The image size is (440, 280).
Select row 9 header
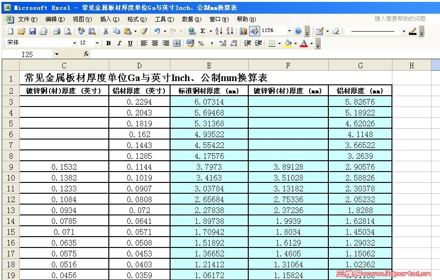coord(11,167)
